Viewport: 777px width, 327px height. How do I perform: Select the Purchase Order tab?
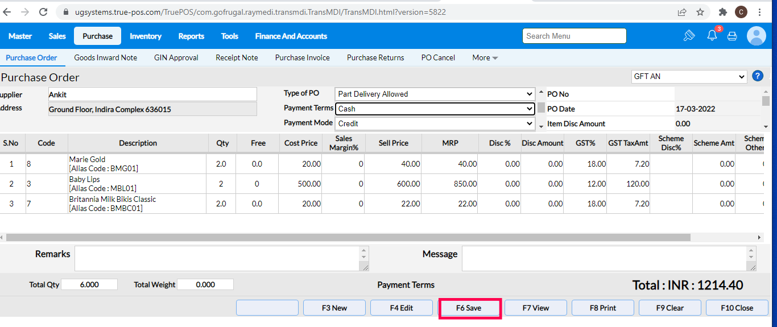(31, 57)
